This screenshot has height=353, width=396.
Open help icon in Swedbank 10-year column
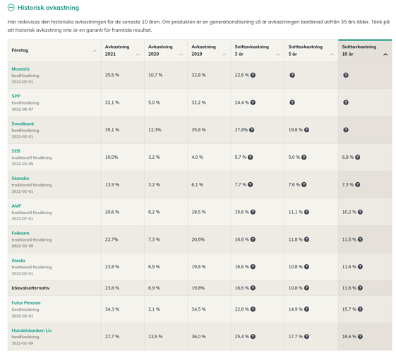346,130
